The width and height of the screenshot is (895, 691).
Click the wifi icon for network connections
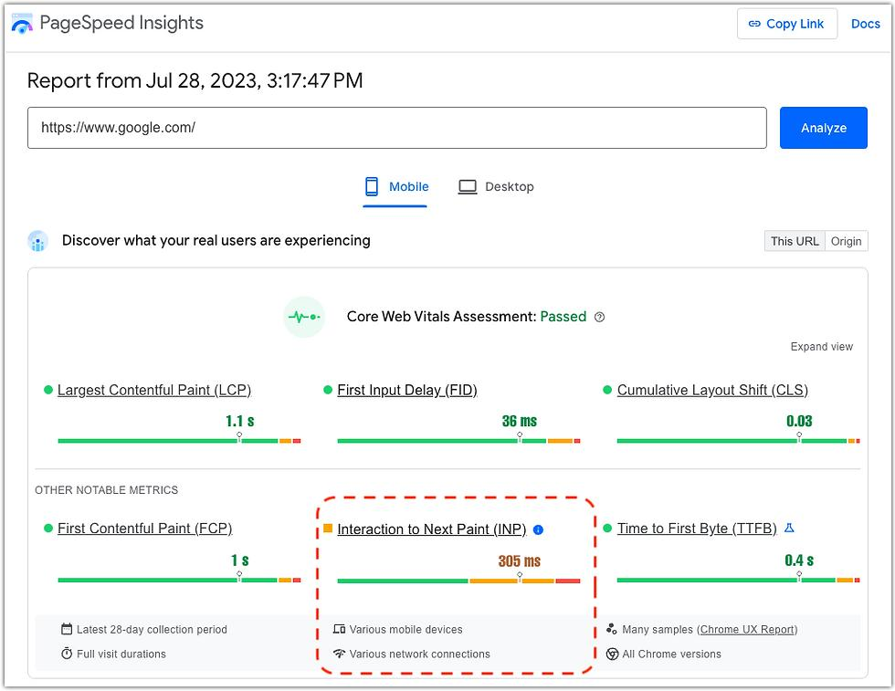(339, 654)
